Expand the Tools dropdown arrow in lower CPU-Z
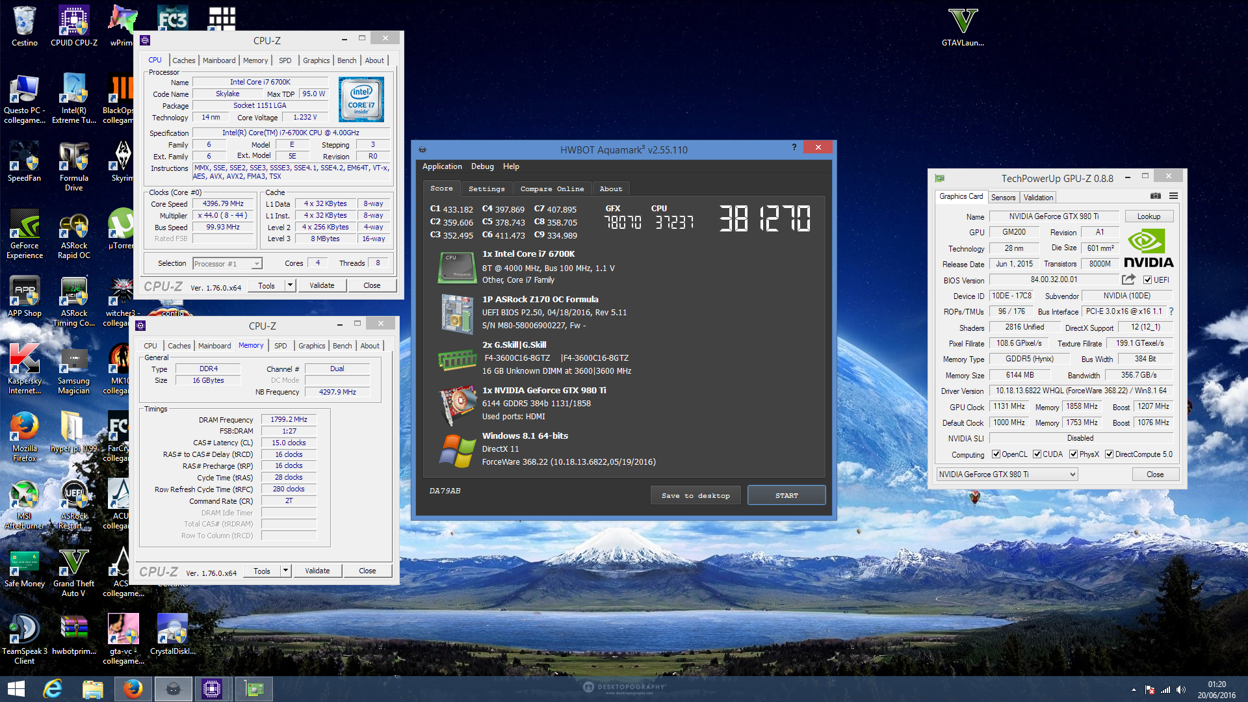Viewport: 1248px width, 702px height. pos(285,571)
